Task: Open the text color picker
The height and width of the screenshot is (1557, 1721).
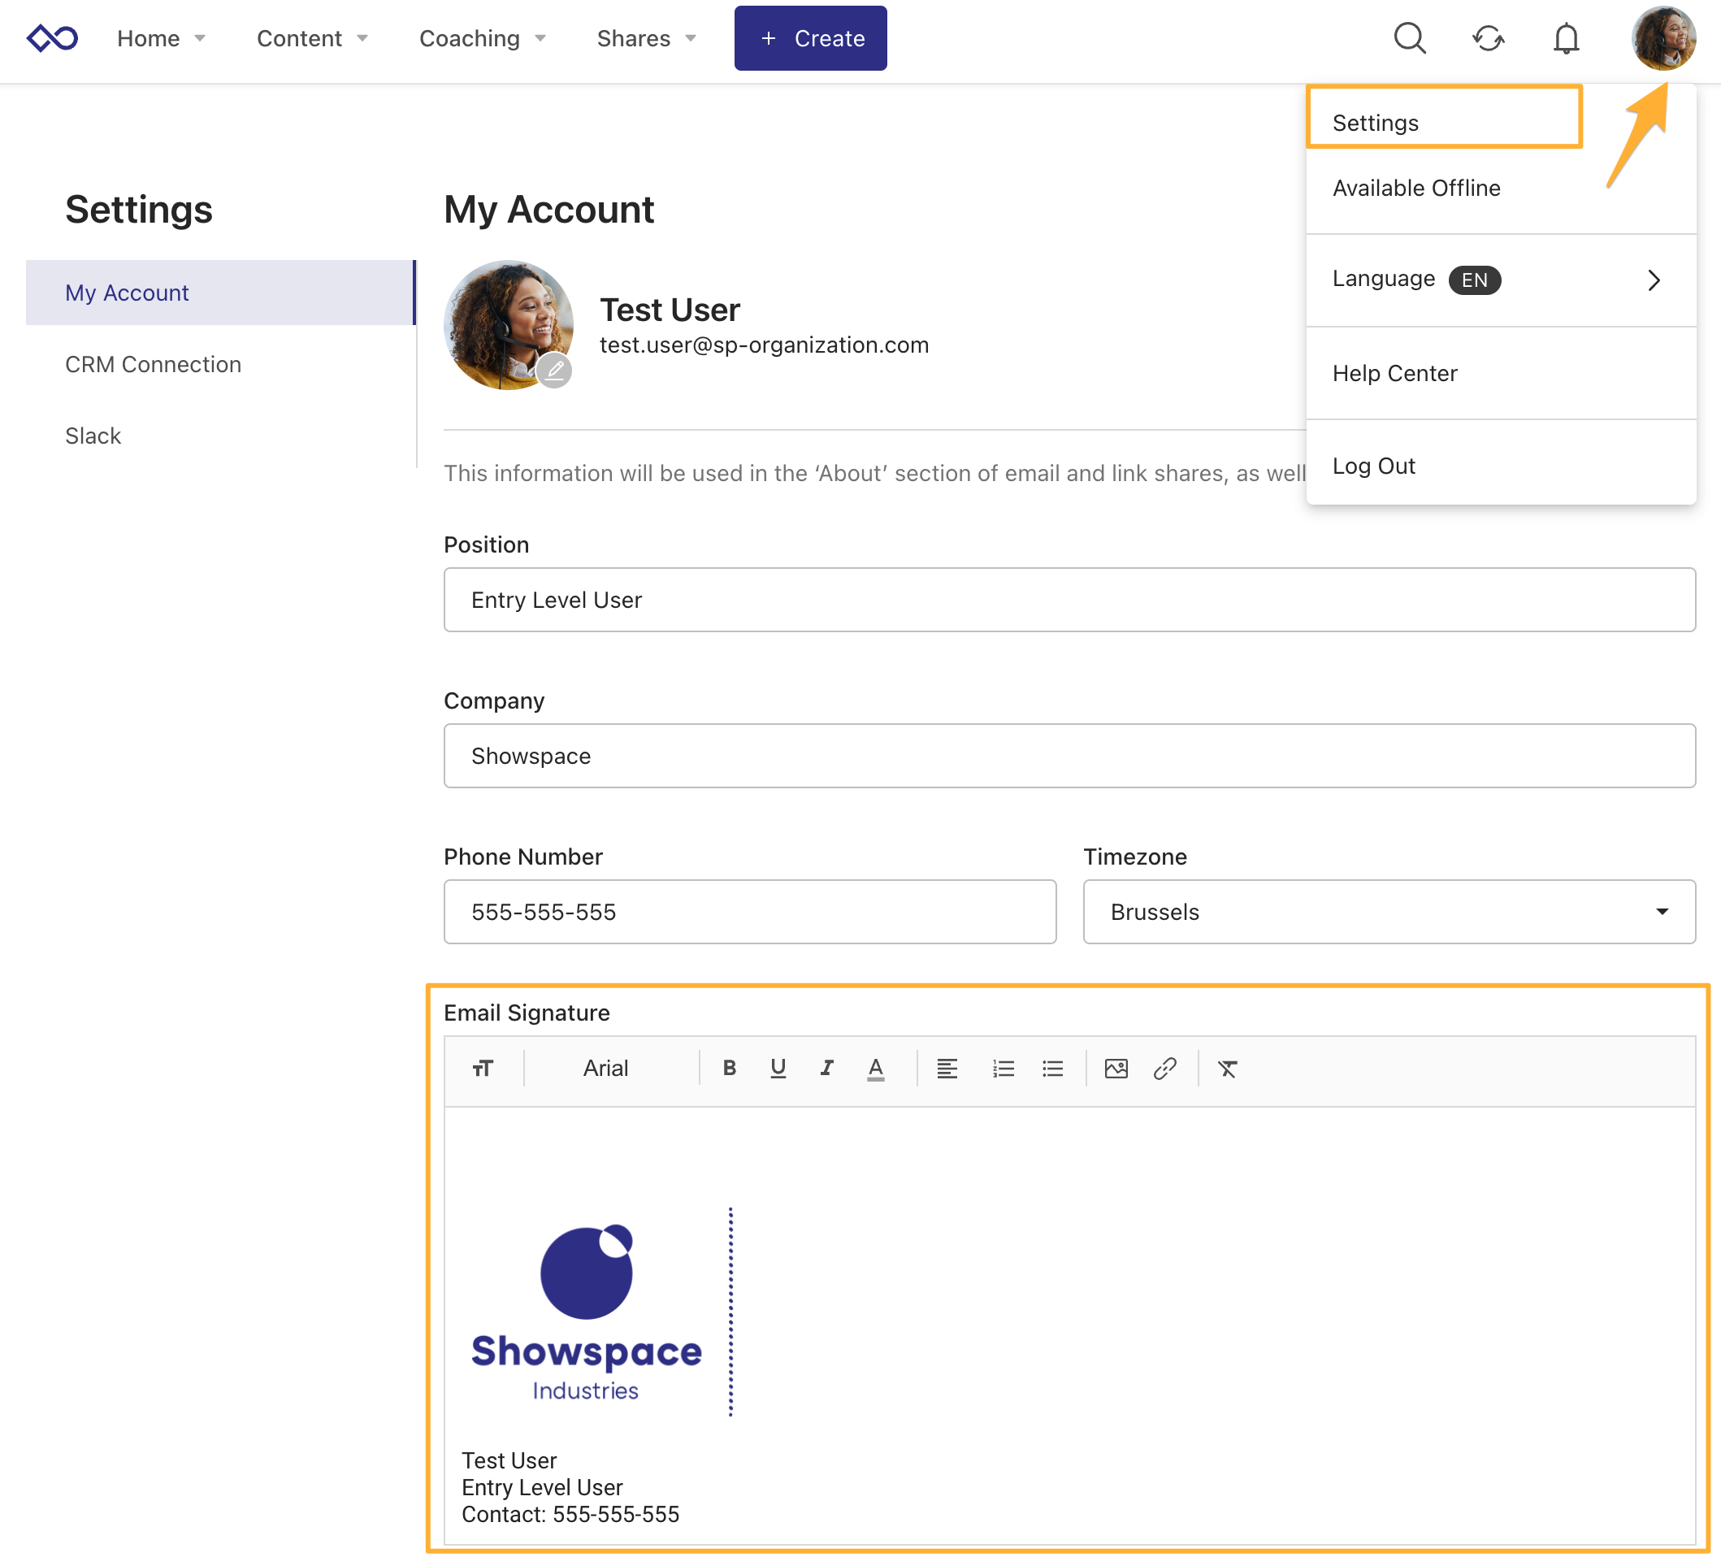Action: click(875, 1068)
